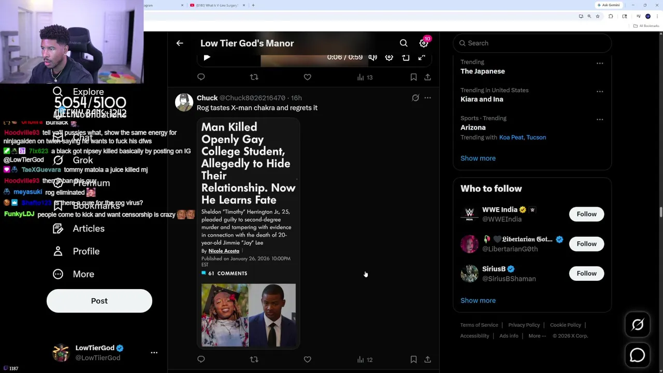Open the news article image in Chuck's post

249,233
